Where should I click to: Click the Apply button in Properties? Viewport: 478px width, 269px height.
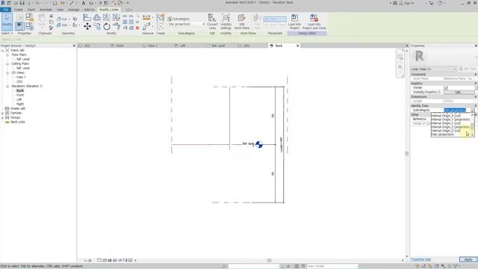coord(468,259)
